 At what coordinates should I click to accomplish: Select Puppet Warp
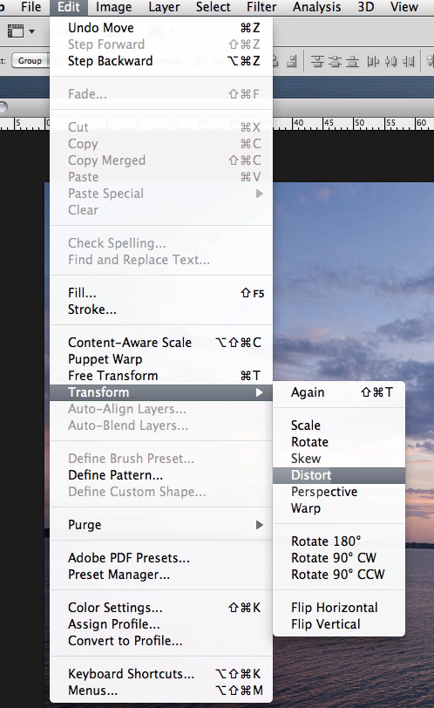pos(161,359)
